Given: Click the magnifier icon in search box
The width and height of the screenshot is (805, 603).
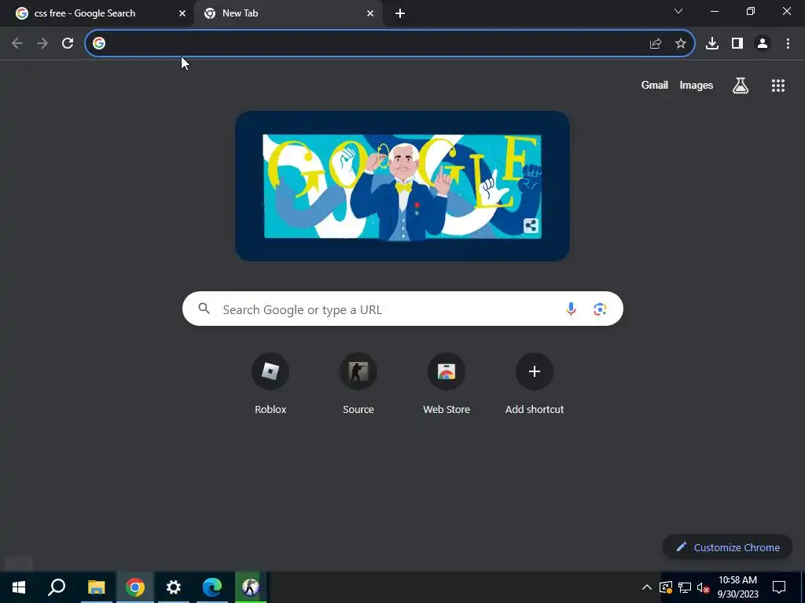Looking at the screenshot, I should (204, 309).
